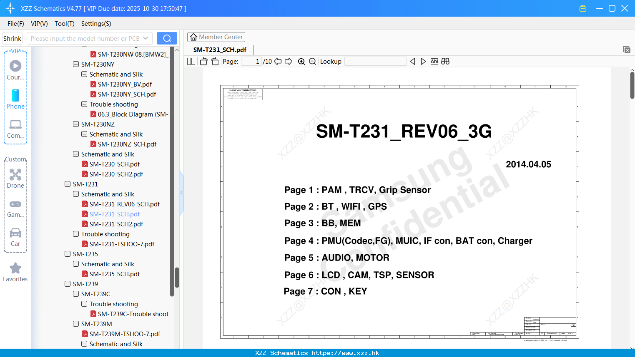Viewport: 635px width, 357px height.
Task: Toggle the two-page split view icon
Action: point(191,62)
